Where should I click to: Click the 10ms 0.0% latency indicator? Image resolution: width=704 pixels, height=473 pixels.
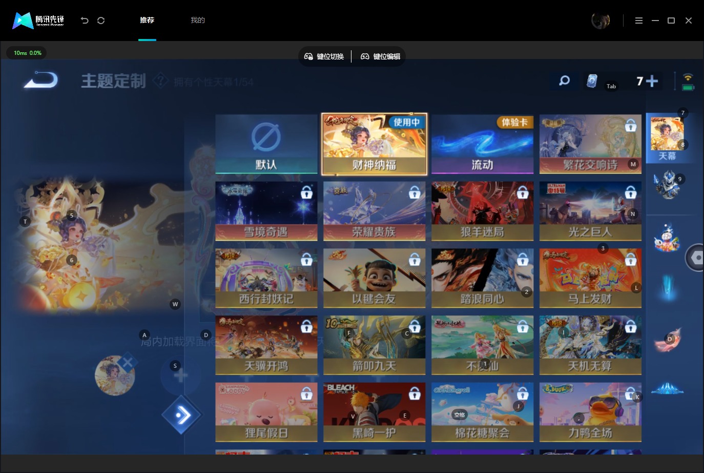(x=27, y=53)
